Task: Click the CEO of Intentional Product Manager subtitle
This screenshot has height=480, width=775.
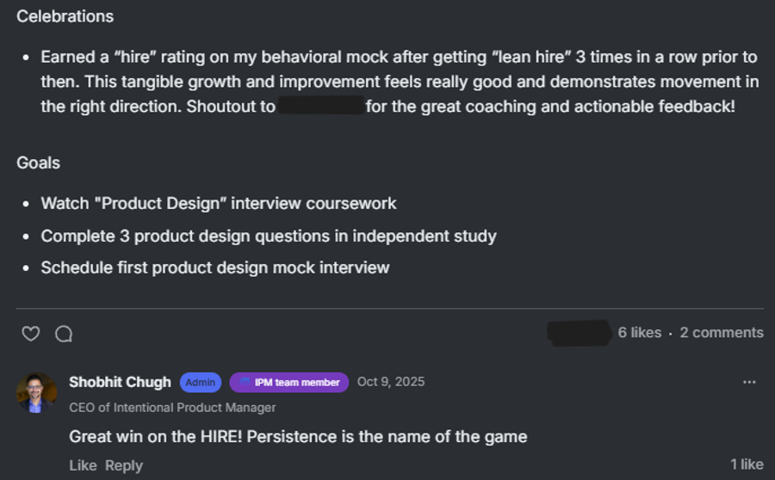Action: [x=172, y=408]
